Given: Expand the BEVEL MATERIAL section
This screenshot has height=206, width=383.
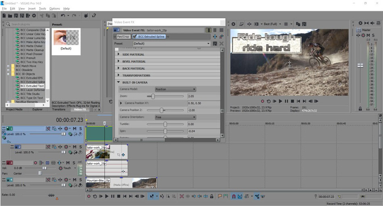Looking at the screenshot, I should [119, 61].
